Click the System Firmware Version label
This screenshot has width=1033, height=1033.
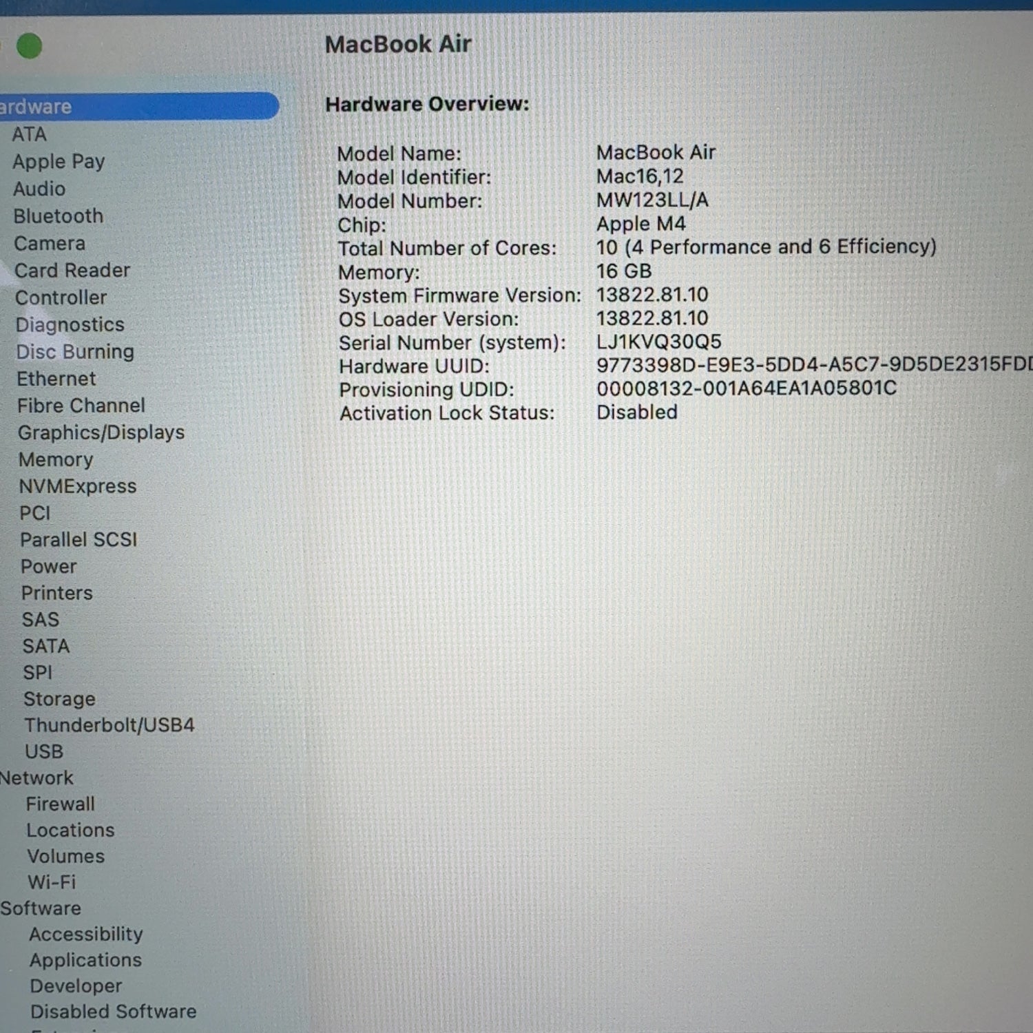[460, 295]
